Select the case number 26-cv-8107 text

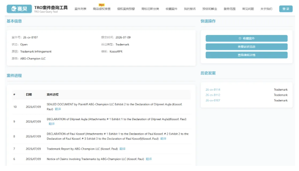(30, 38)
